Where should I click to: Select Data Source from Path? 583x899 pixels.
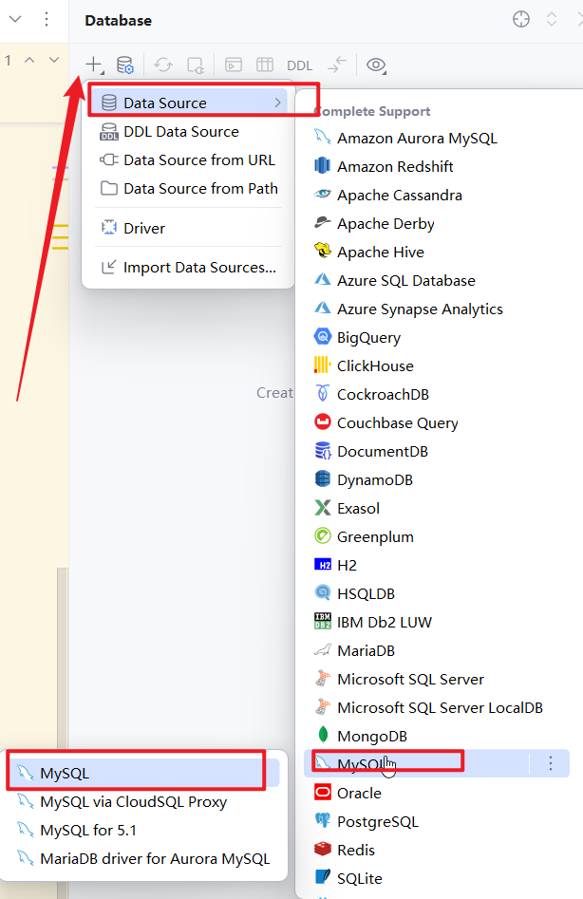pyautogui.click(x=189, y=189)
